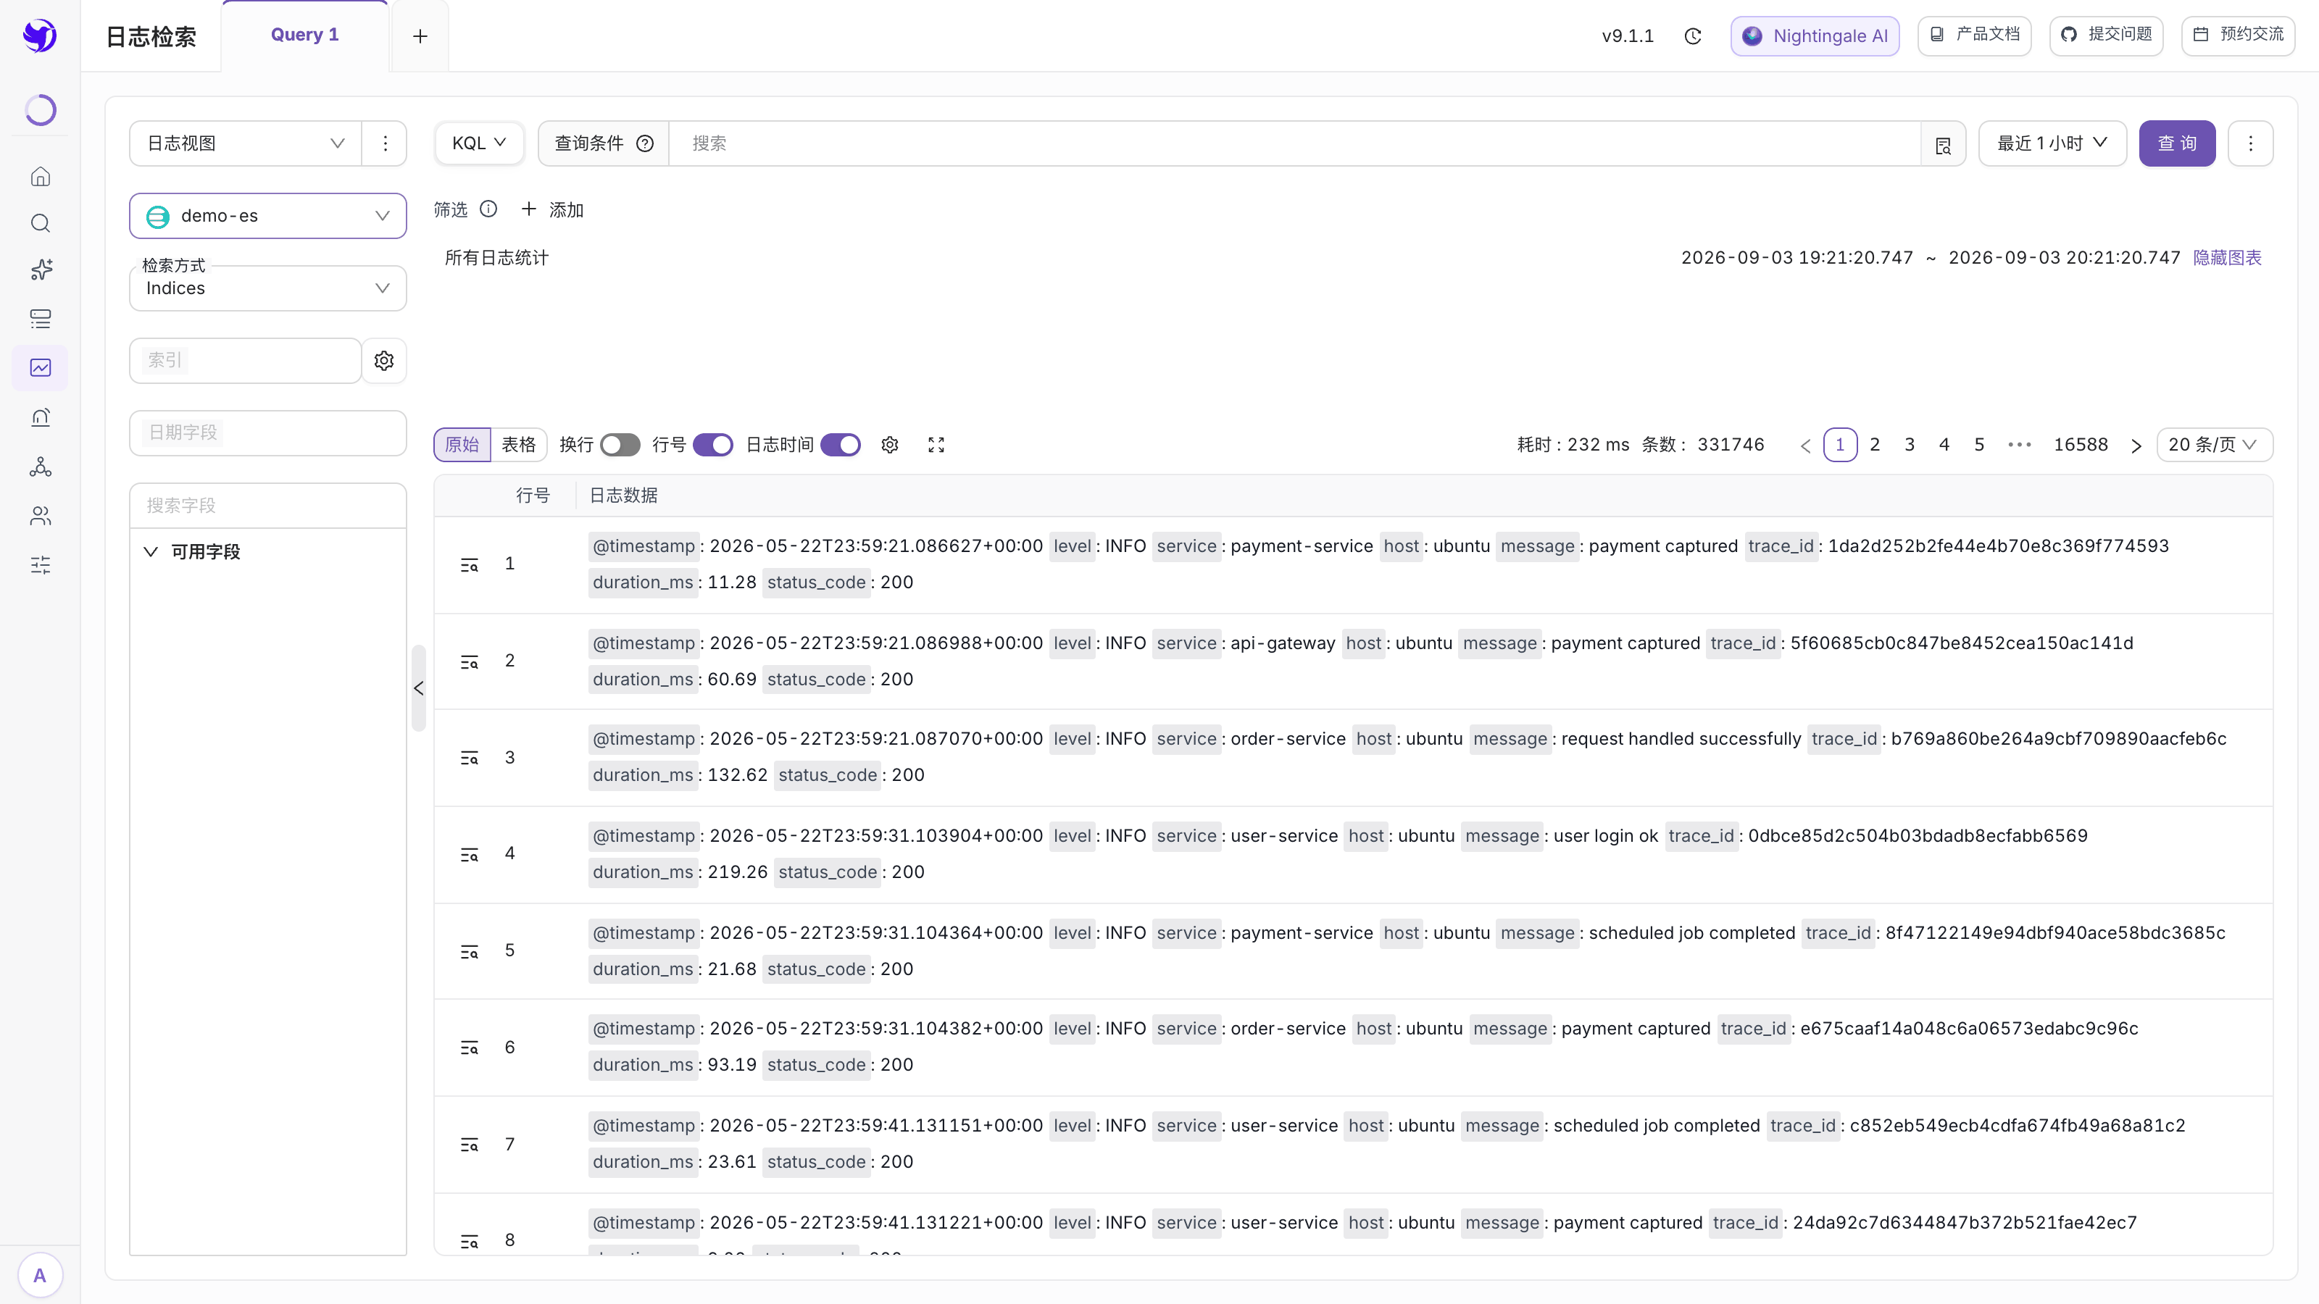Open the sliders settings sidebar icon
The height and width of the screenshot is (1304, 2319).
(x=41, y=565)
